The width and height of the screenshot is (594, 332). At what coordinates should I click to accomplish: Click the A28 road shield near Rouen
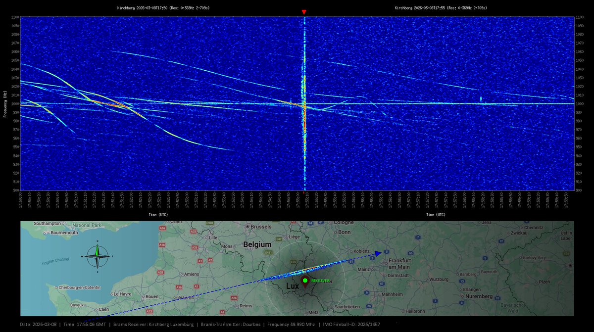160,272
